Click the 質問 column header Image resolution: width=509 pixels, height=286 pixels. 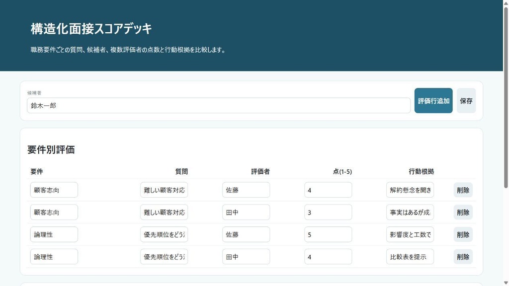click(181, 171)
